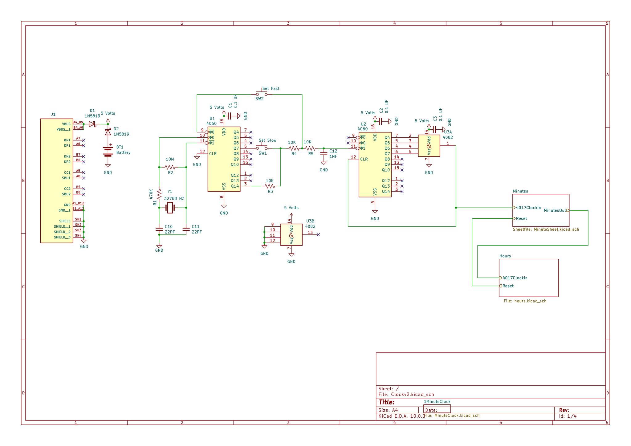
Task: Click the 'Id: 1/4' sheet number
Action: click(568, 416)
